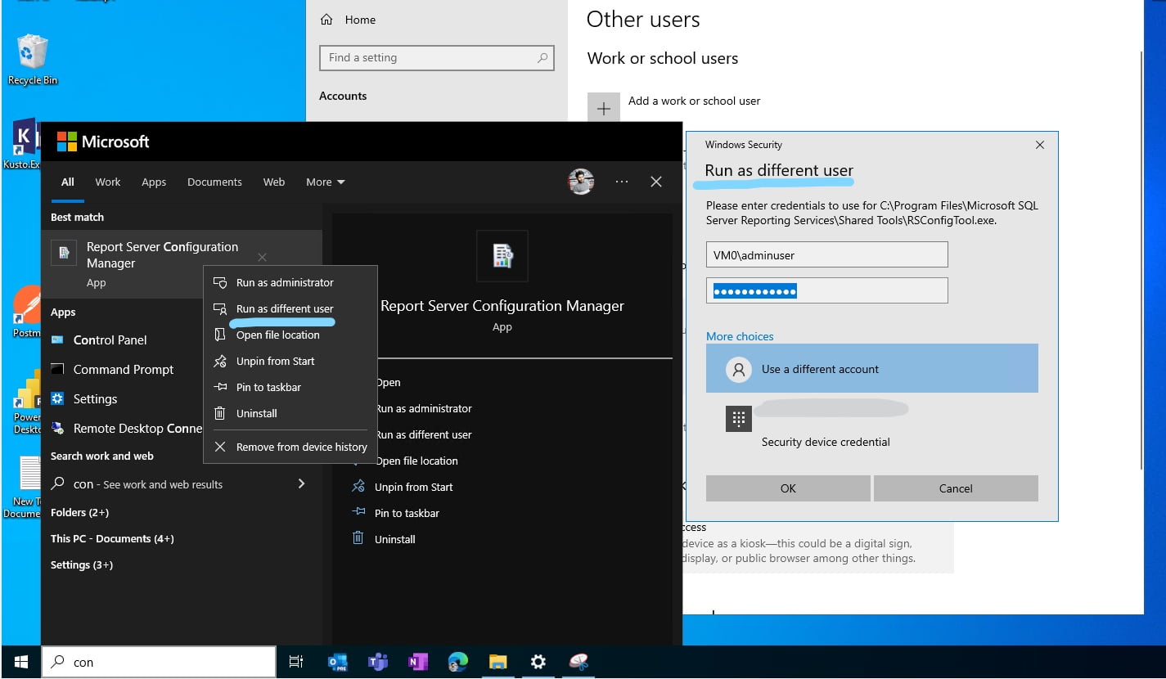
Task: Click Add a work or school user
Action: tap(694, 101)
